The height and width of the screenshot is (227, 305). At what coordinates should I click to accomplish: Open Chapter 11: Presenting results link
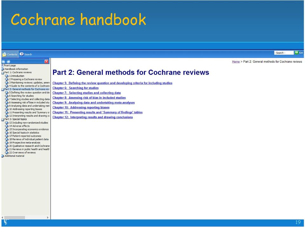[98, 112]
